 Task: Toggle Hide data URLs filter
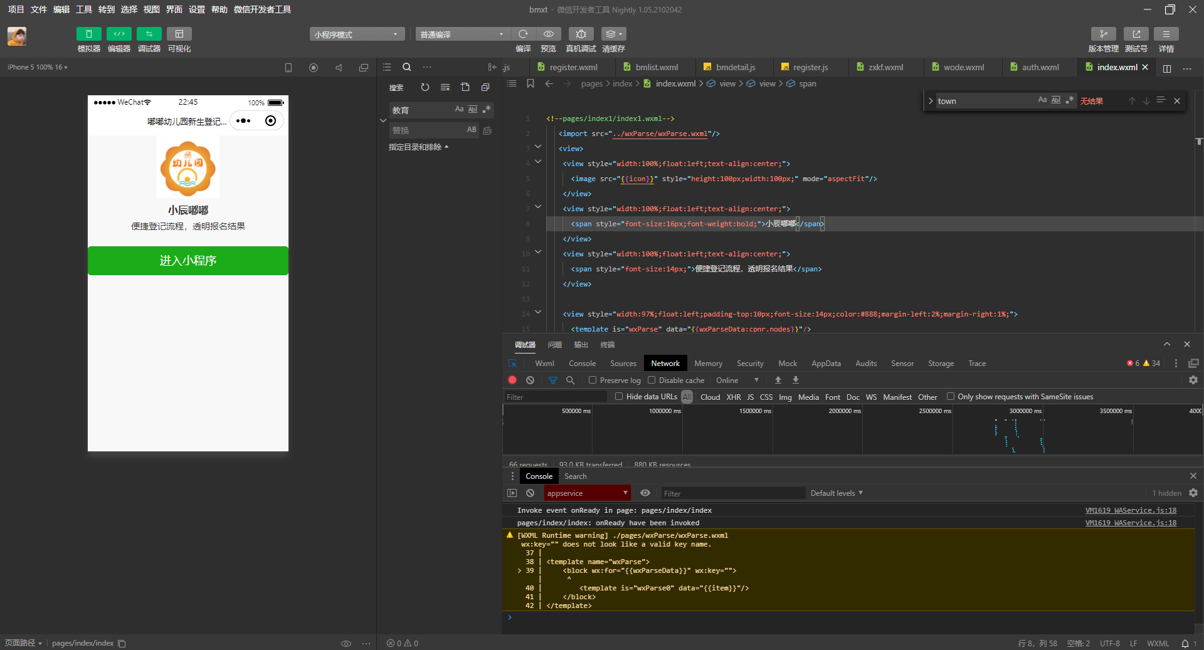click(x=620, y=396)
